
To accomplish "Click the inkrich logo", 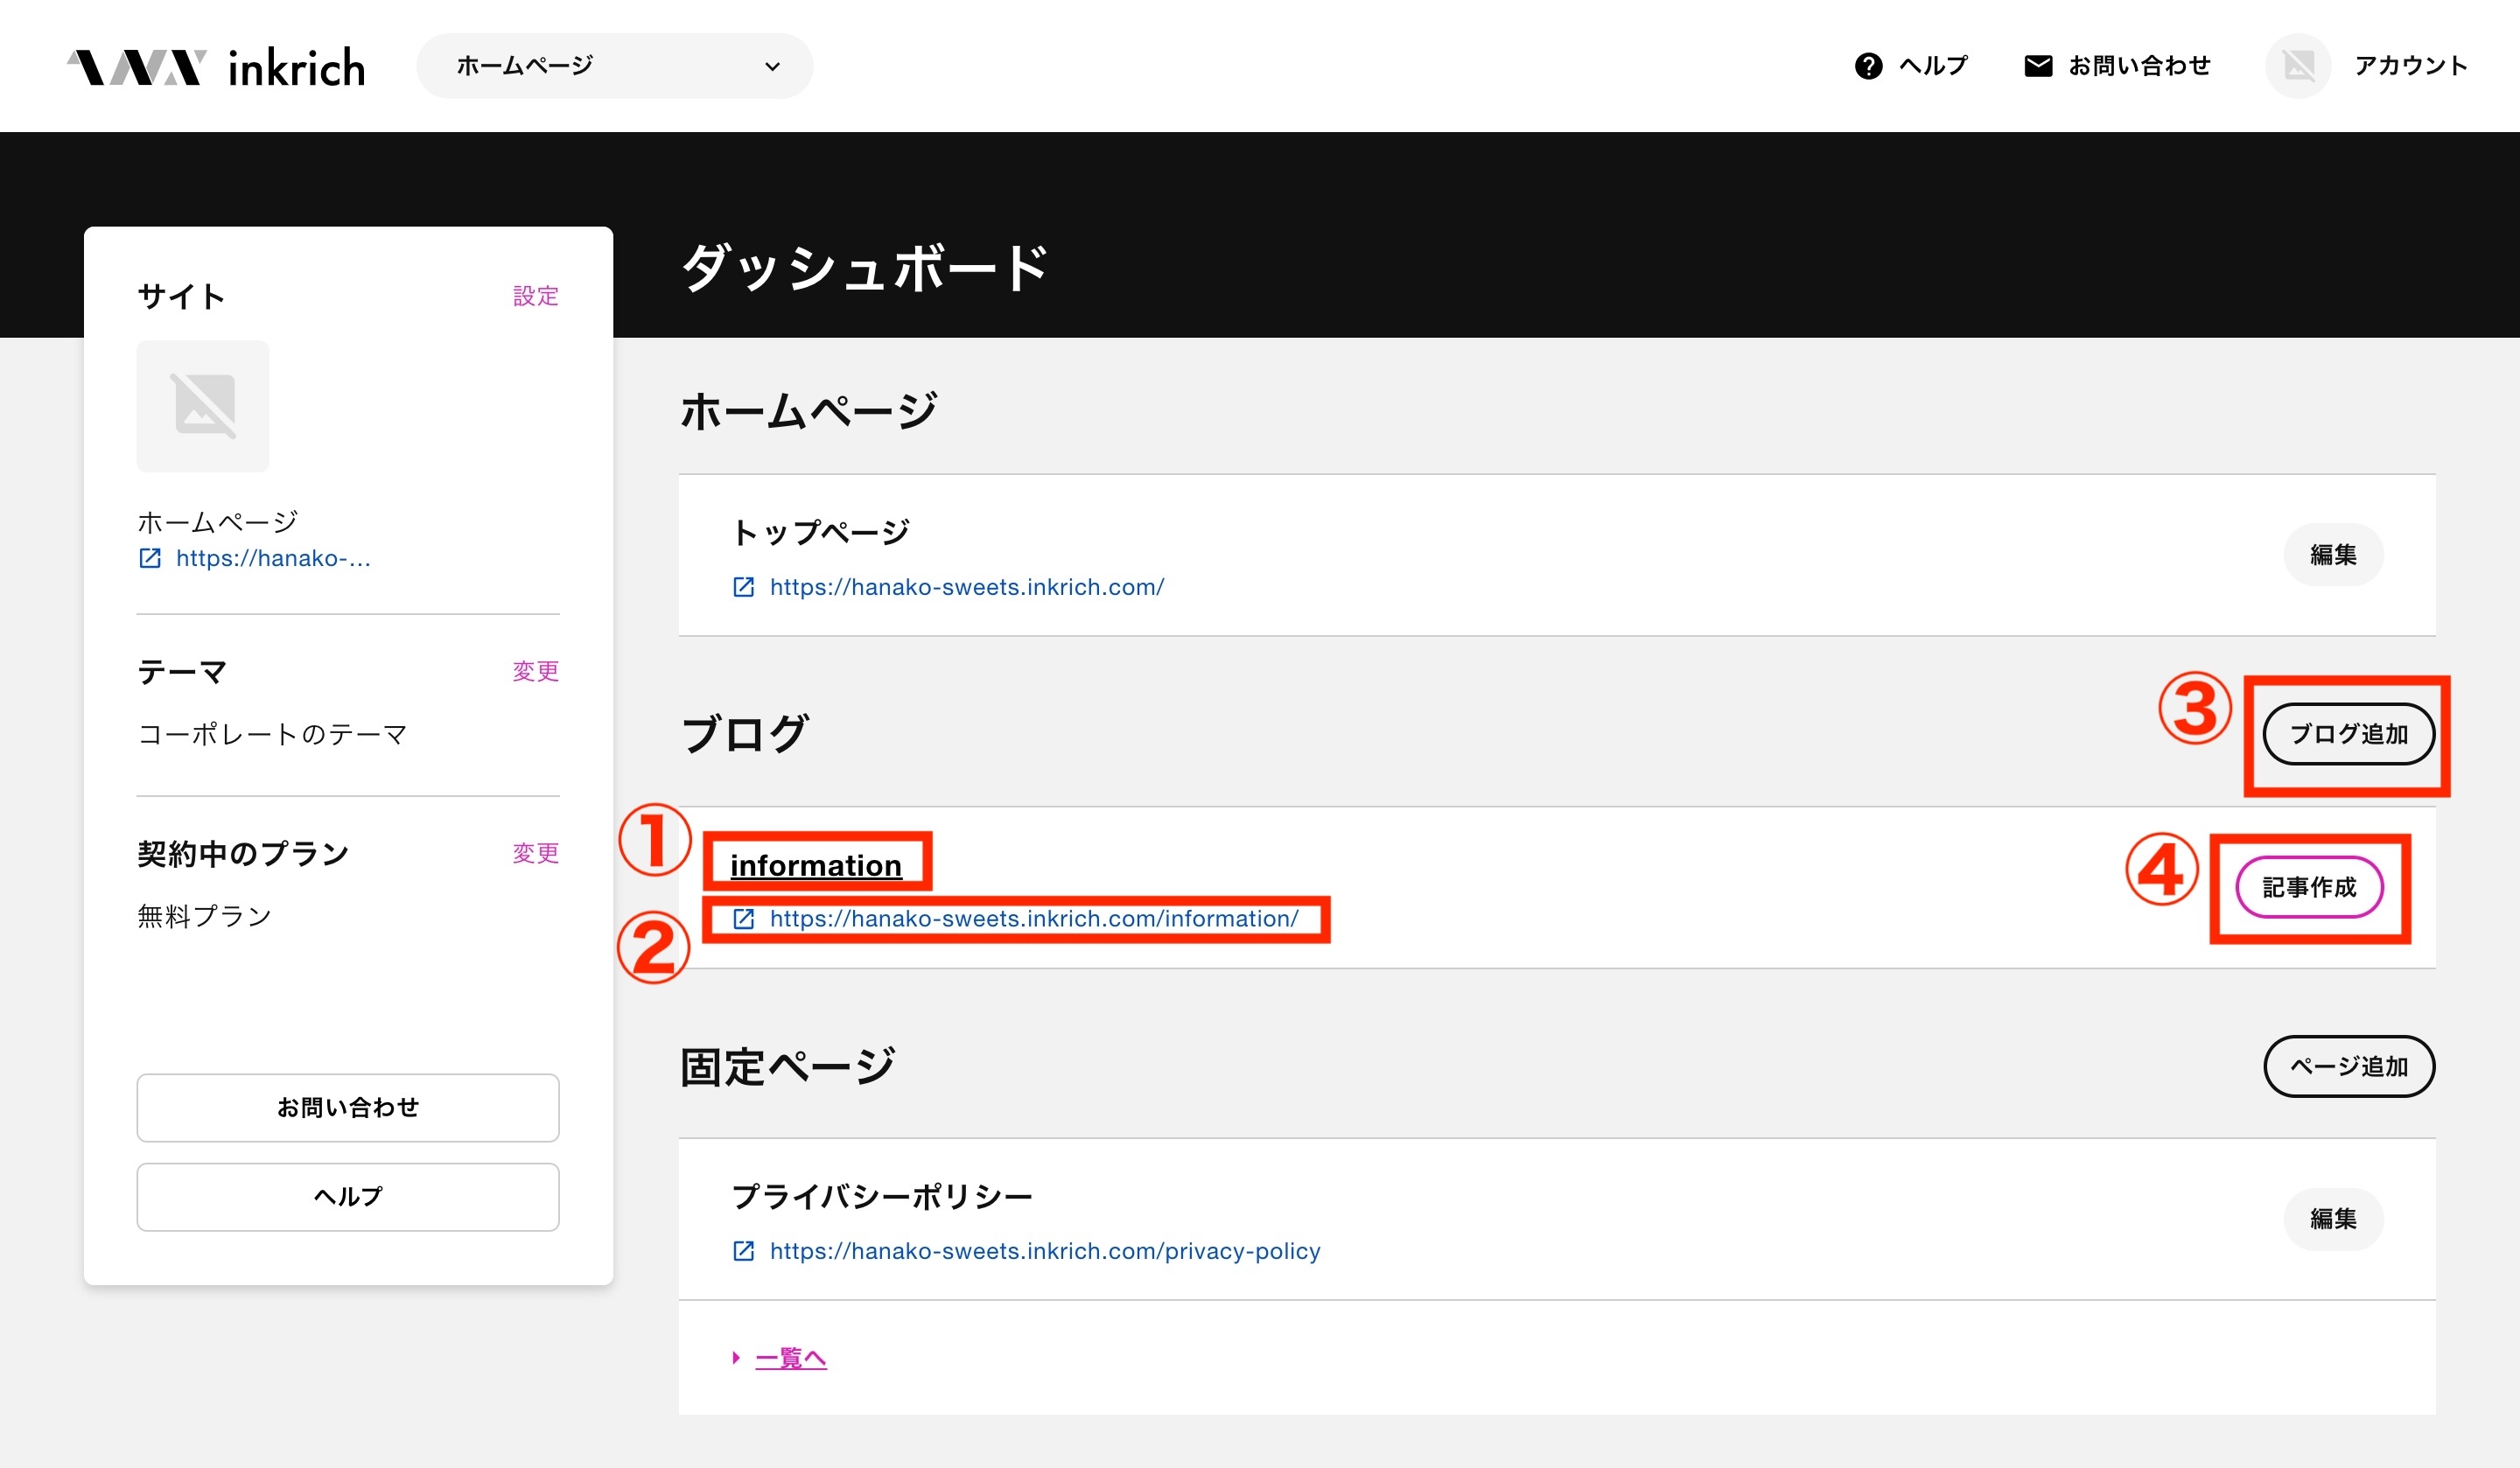I will 216,67.
